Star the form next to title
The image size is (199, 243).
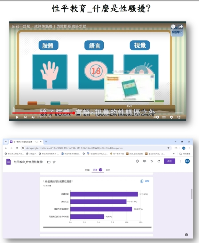point(54,162)
